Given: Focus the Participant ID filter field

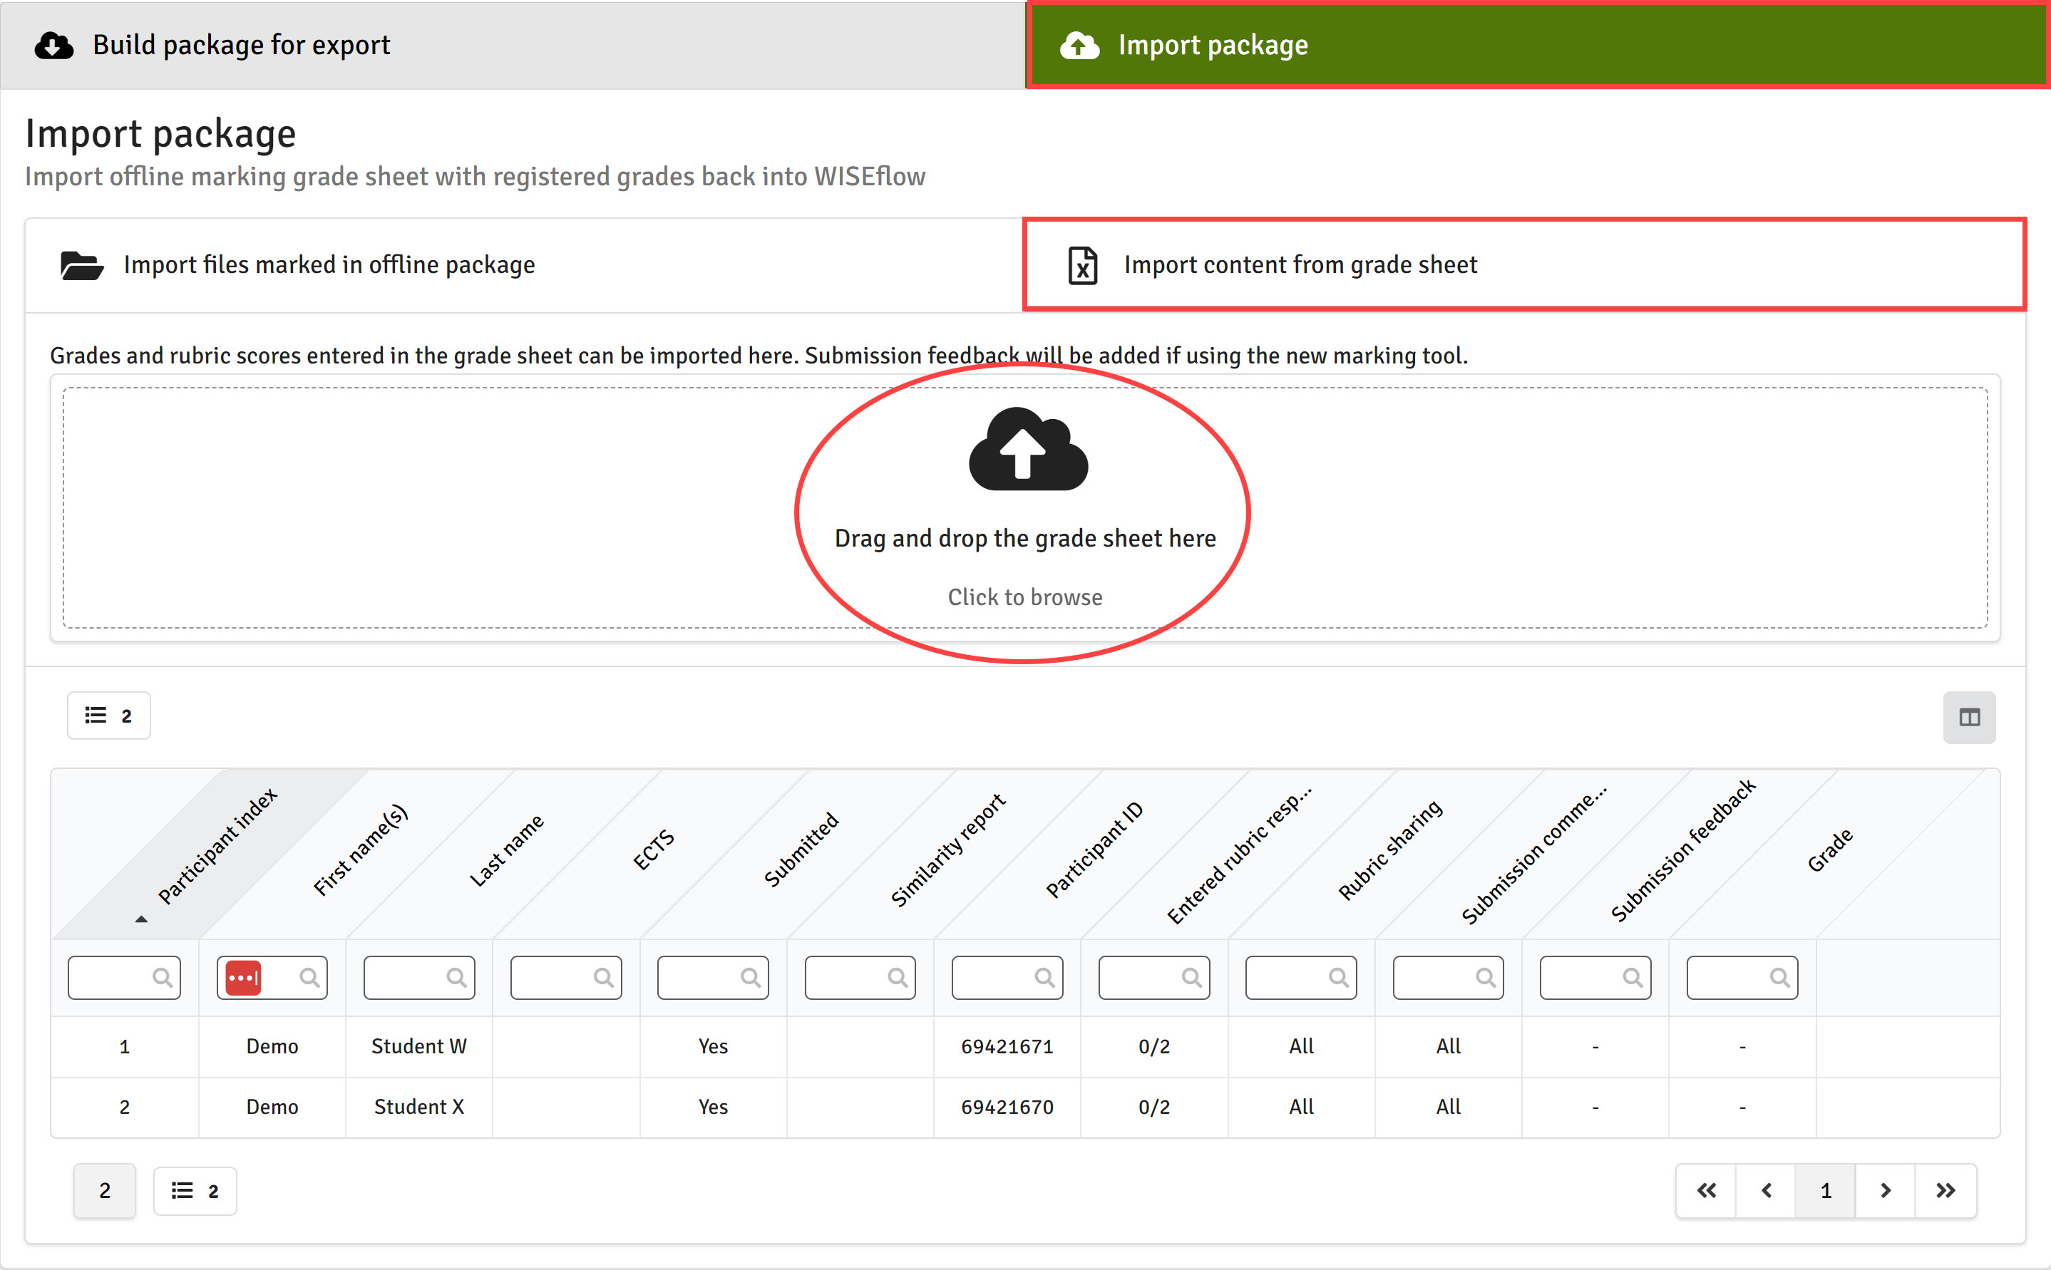Looking at the screenshot, I should pyautogui.click(x=1007, y=978).
